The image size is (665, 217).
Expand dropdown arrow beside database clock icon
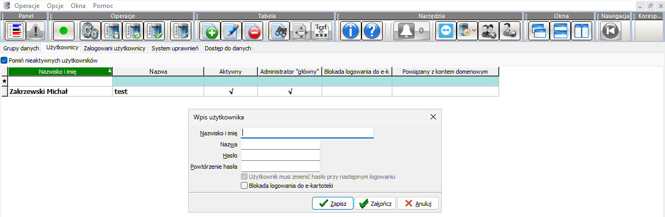474,31
